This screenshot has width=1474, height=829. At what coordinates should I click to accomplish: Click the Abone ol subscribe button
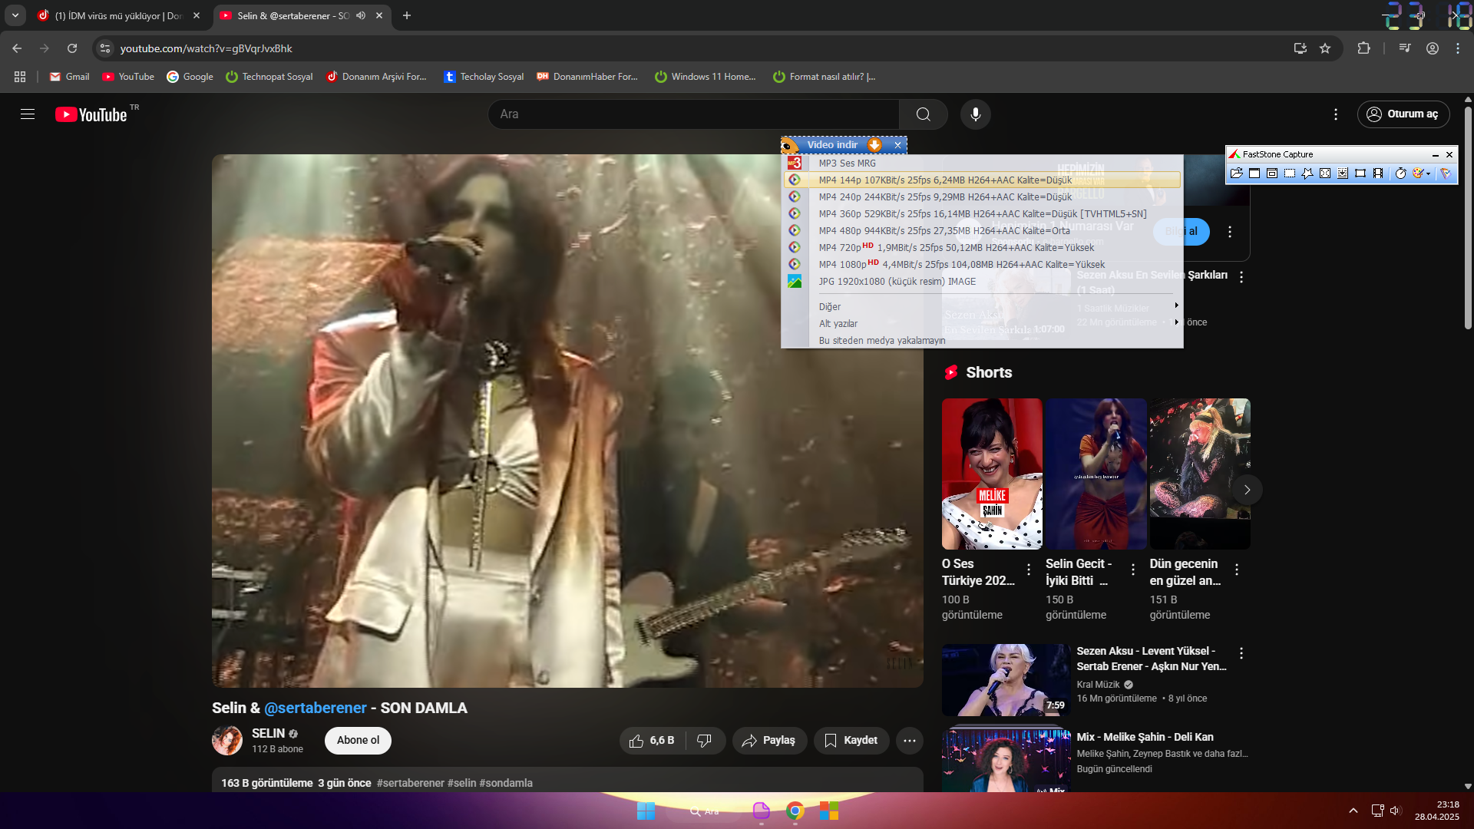click(x=358, y=741)
